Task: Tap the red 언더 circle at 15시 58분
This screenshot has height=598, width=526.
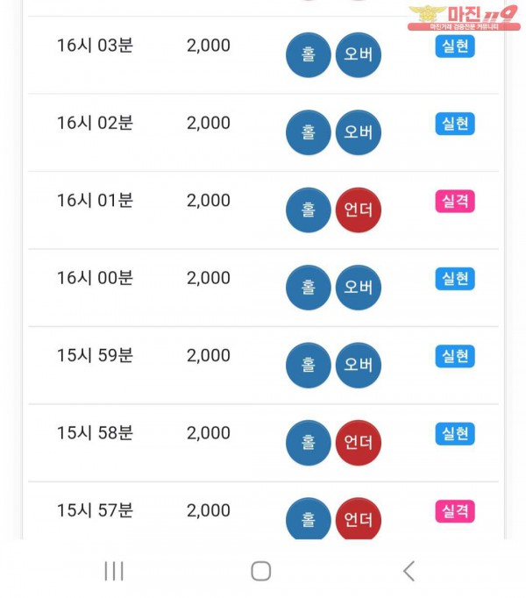Action: 359,443
